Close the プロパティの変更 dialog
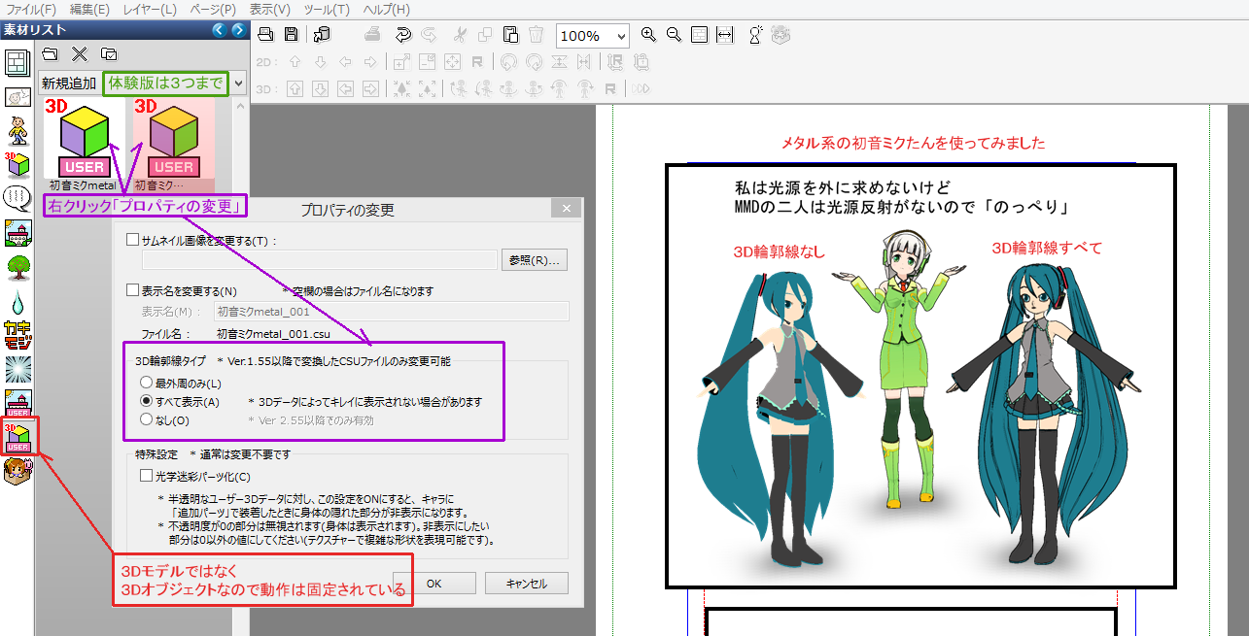The image size is (1249, 636). pos(566,209)
